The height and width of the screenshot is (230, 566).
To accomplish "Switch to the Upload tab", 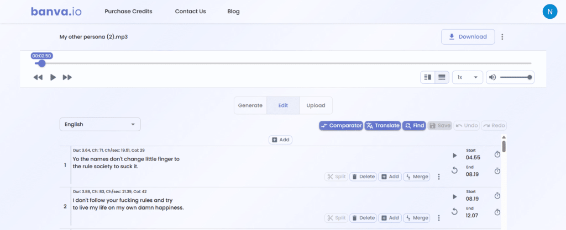I will coord(316,105).
